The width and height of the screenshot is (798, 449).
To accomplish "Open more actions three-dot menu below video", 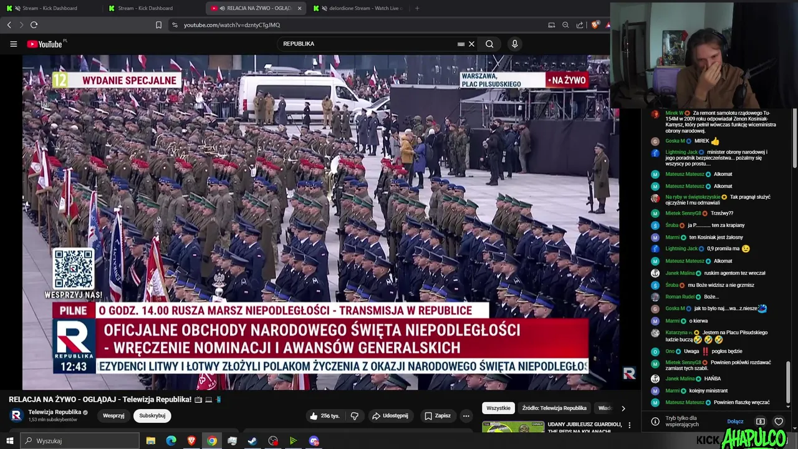I will pos(466,416).
